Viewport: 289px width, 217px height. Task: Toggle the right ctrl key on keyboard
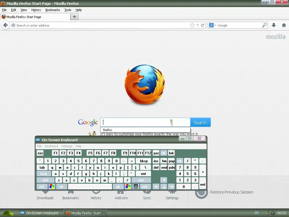coord(145,186)
